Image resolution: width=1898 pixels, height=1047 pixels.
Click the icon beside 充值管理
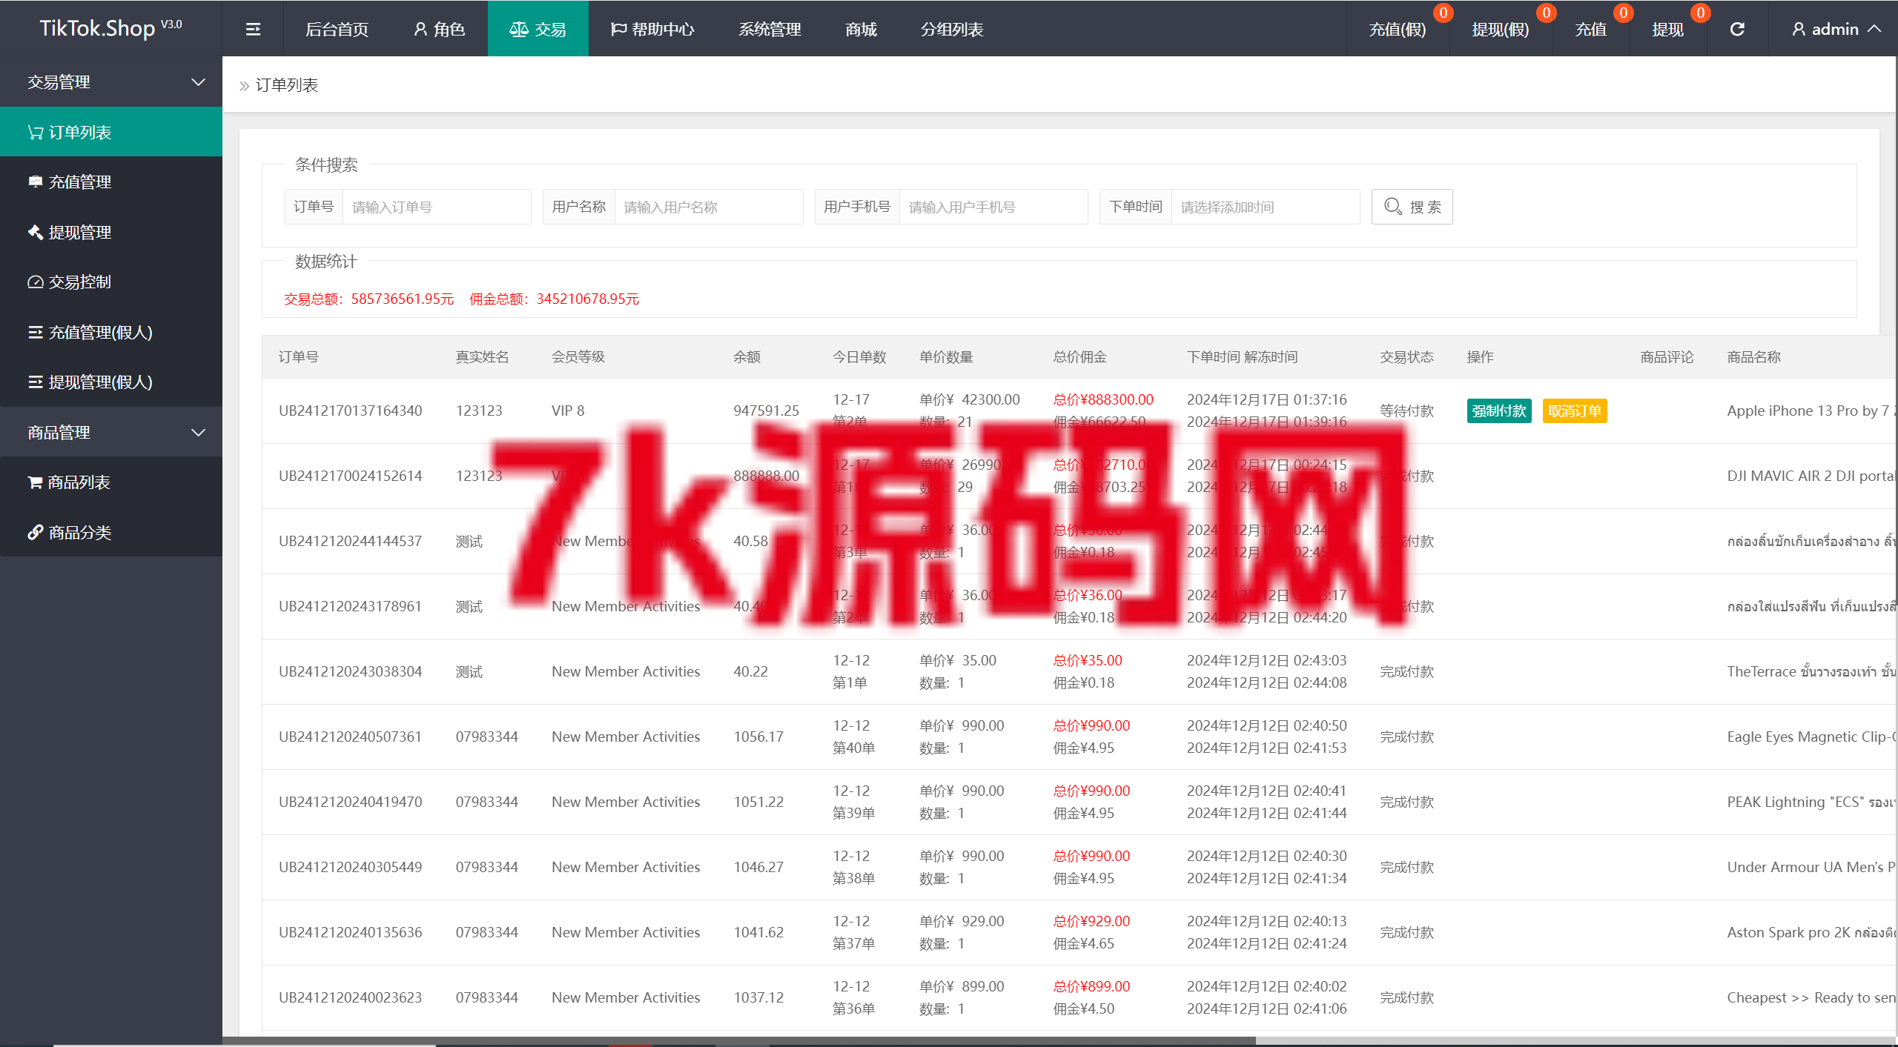(x=35, y=182)
